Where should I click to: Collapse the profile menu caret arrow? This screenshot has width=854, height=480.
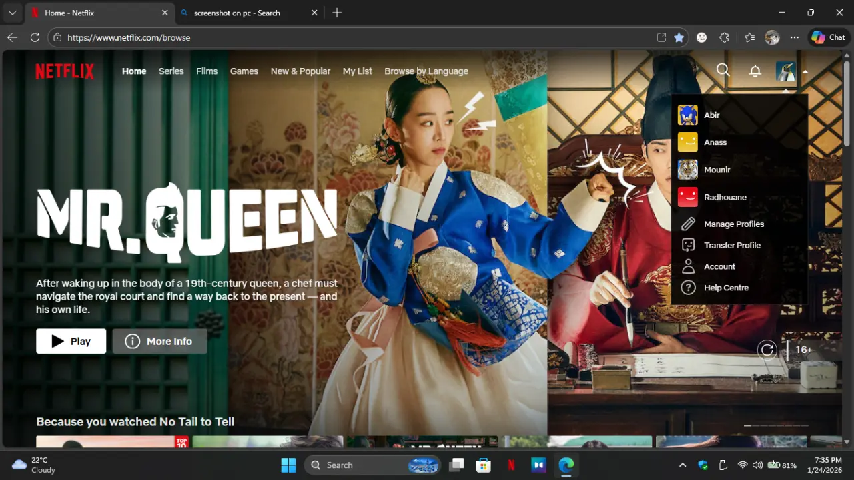805,71
